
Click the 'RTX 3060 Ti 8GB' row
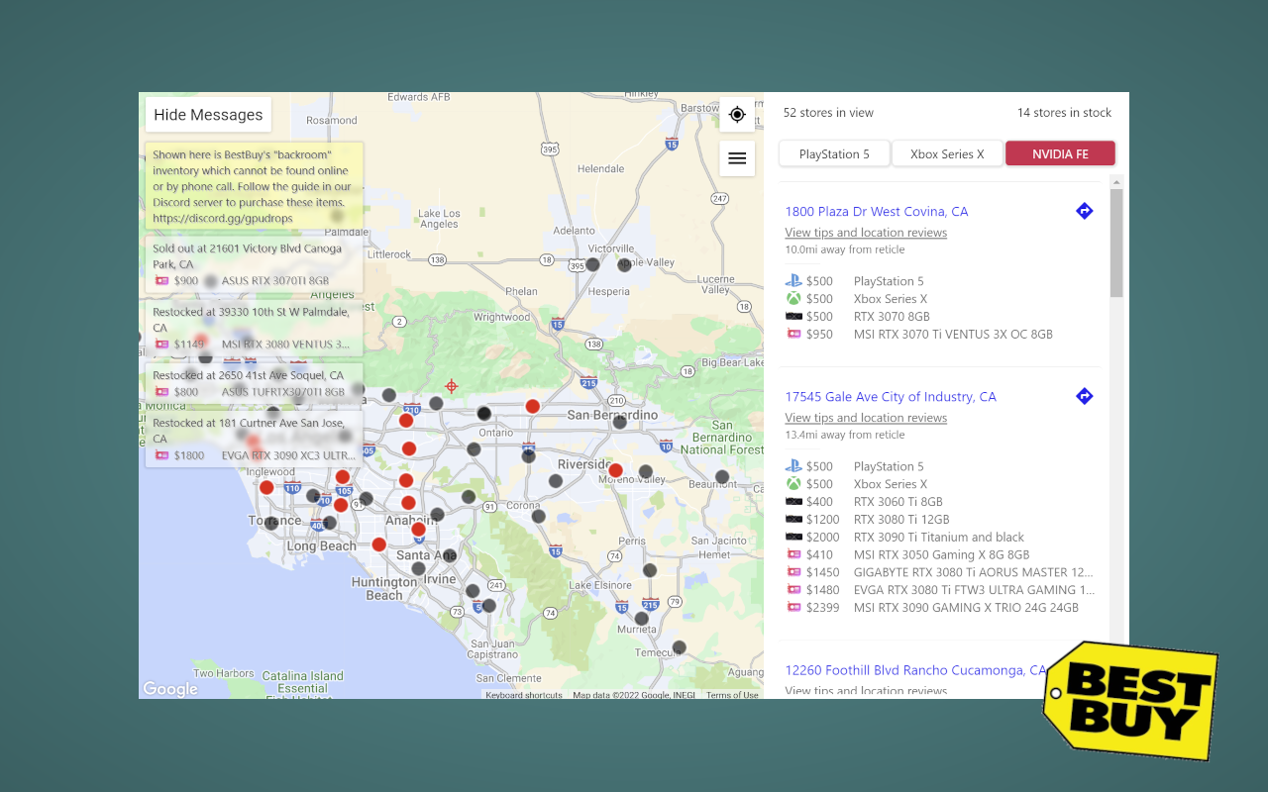click(x=864, y=502)
